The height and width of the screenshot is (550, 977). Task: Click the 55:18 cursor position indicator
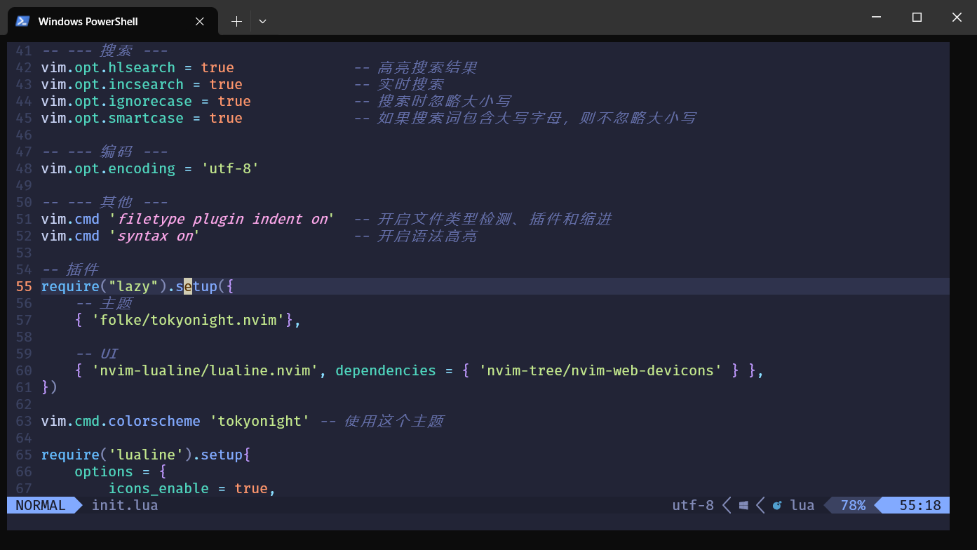click(x=919, y=505)
